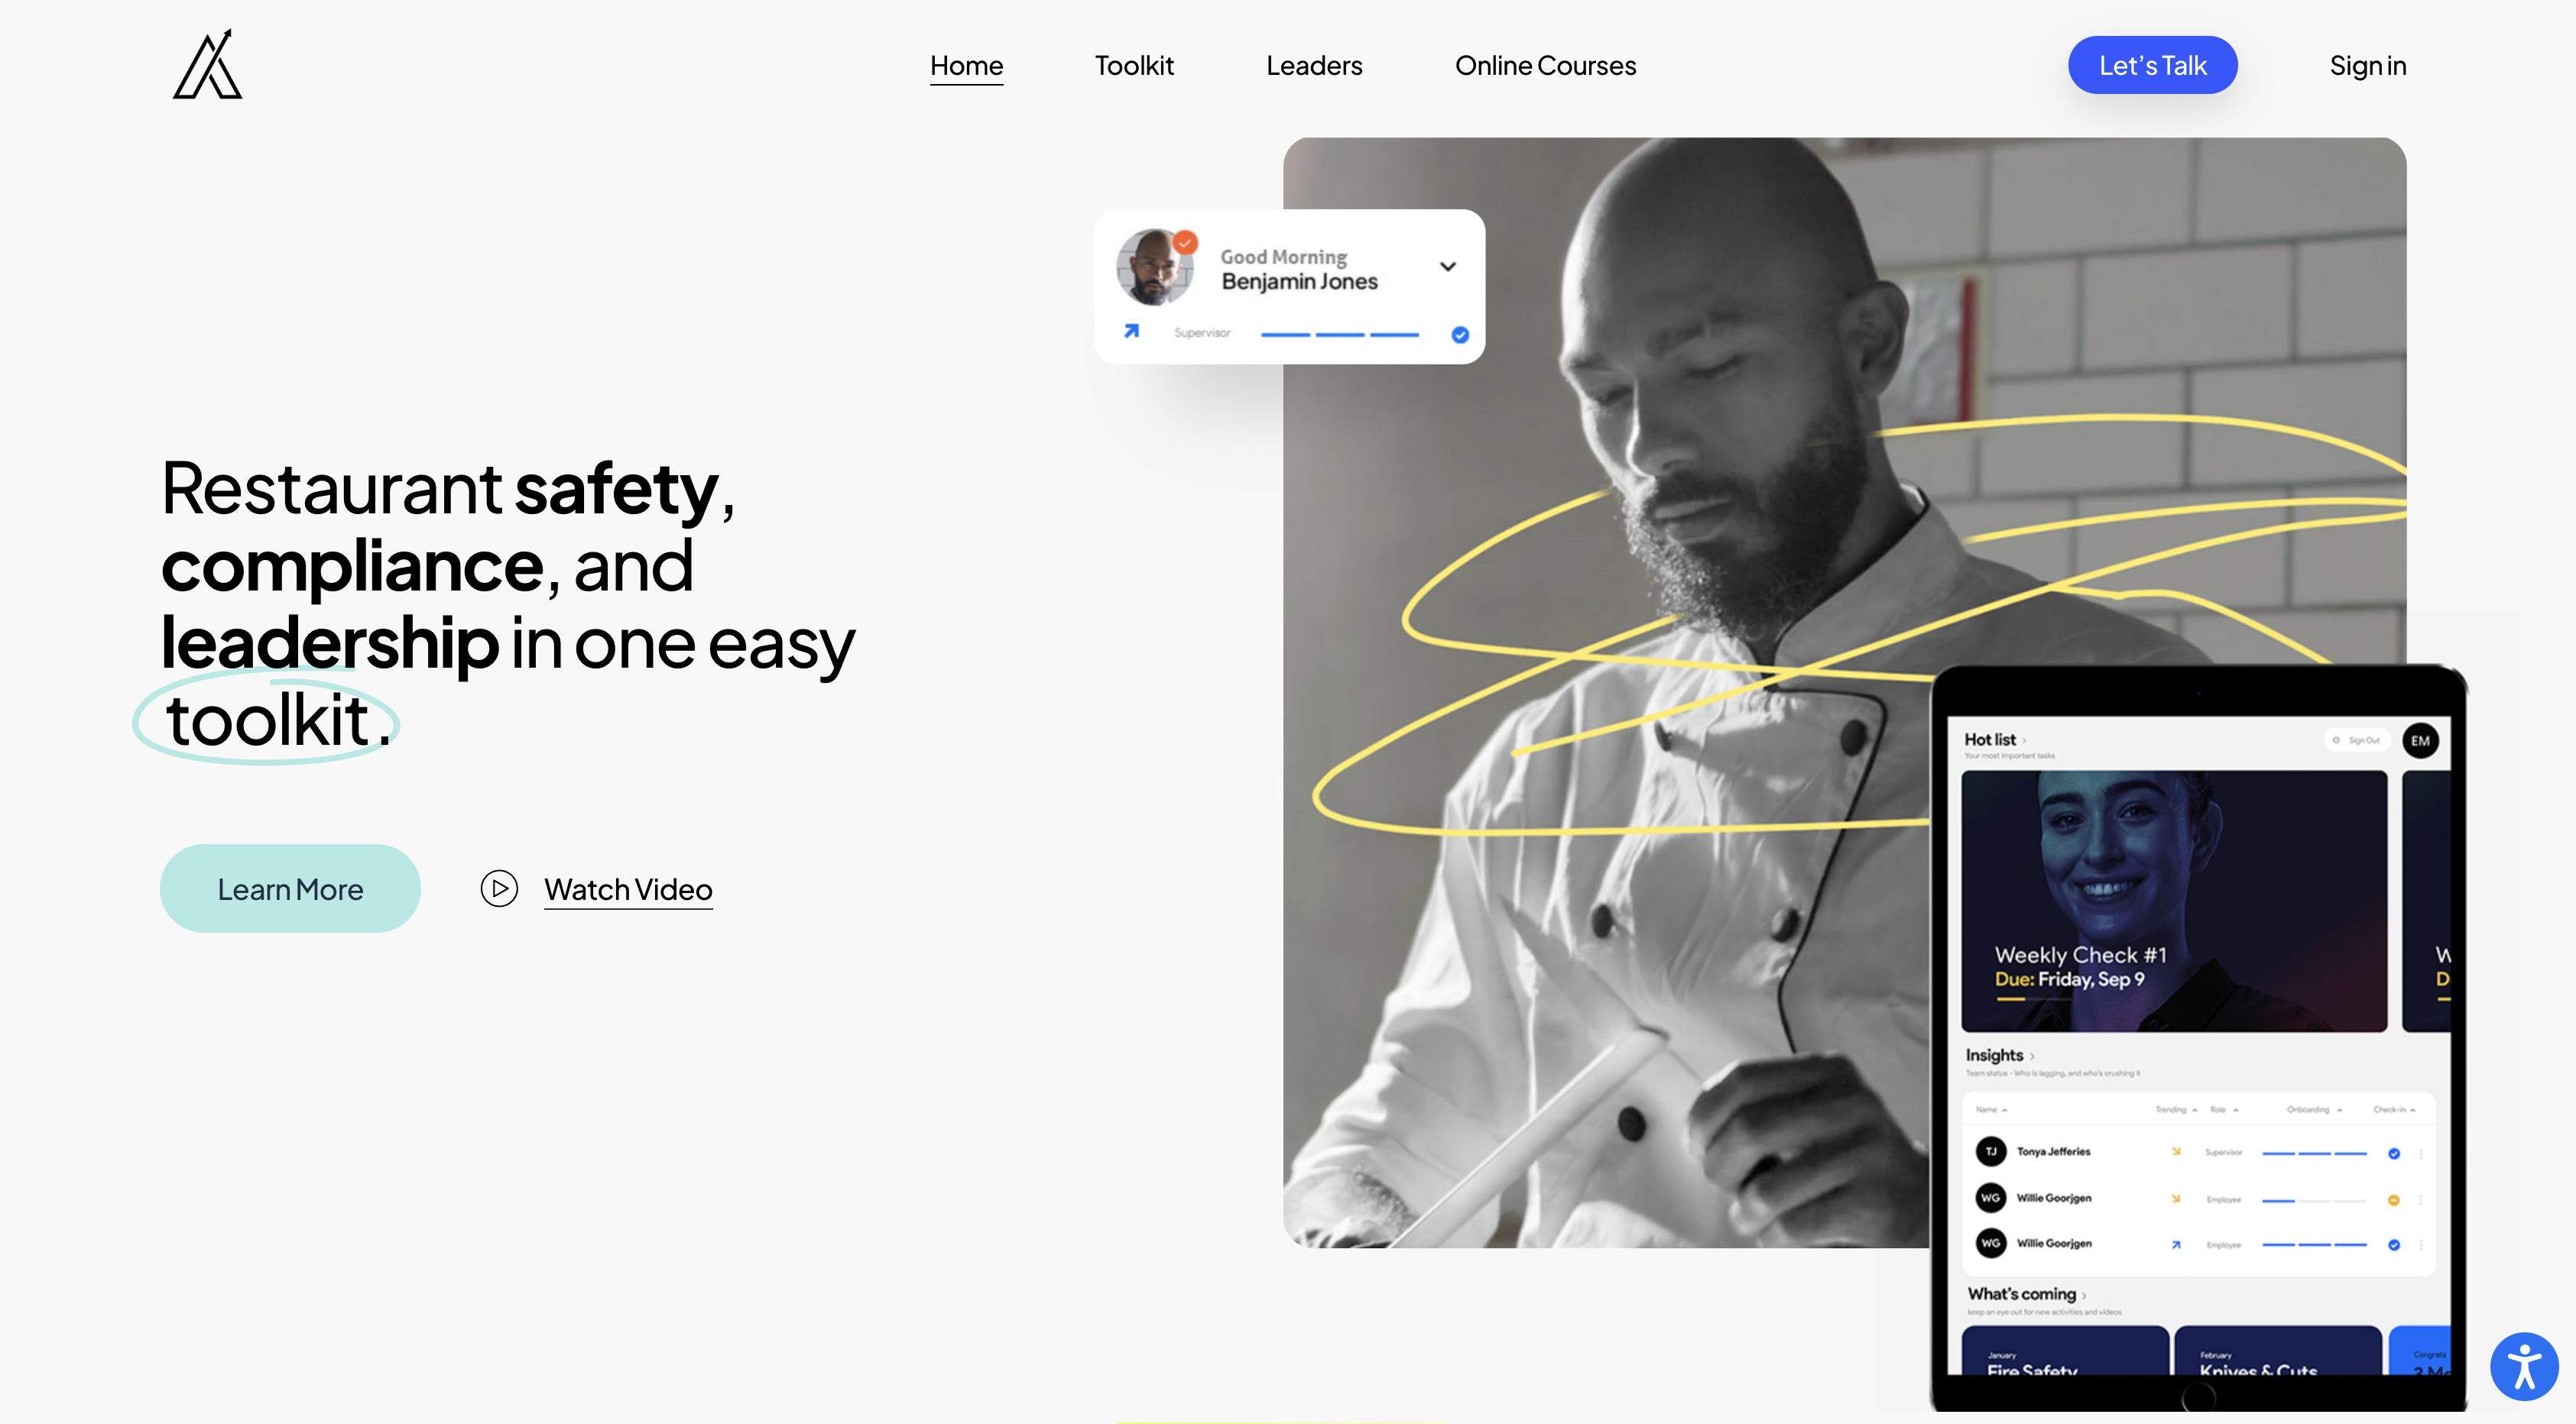
Task: Click the blue trending arrow under avatar
Action: [1131, 331]
